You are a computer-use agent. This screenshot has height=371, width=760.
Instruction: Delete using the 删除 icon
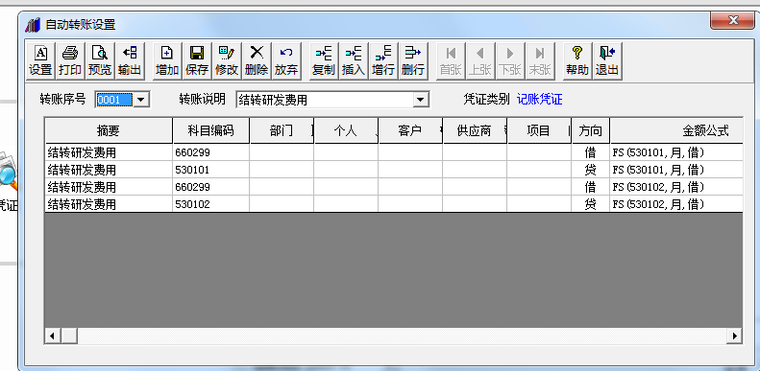pos(257,61)
